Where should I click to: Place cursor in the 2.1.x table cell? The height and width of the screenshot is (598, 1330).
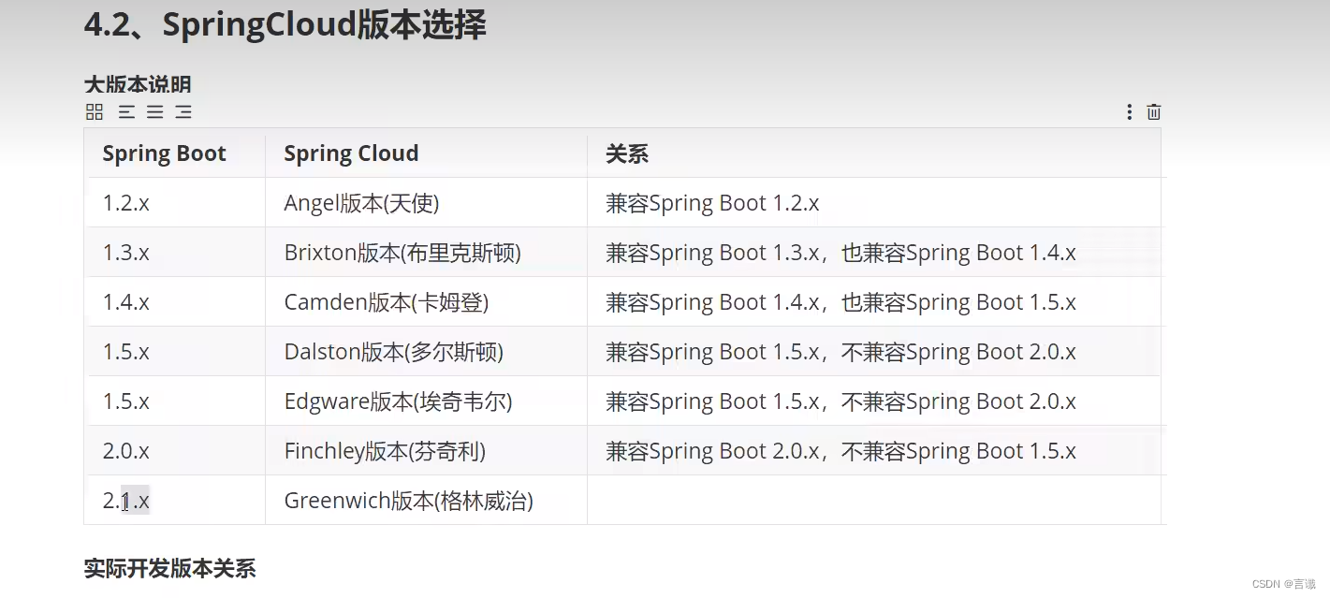125,501
